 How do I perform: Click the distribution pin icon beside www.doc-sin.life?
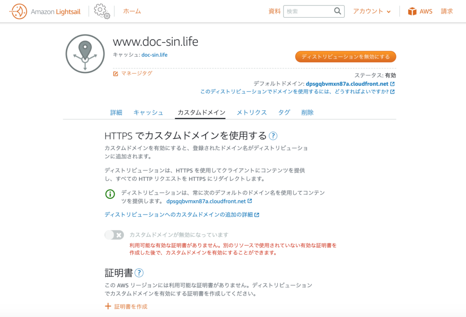point(85,54)
